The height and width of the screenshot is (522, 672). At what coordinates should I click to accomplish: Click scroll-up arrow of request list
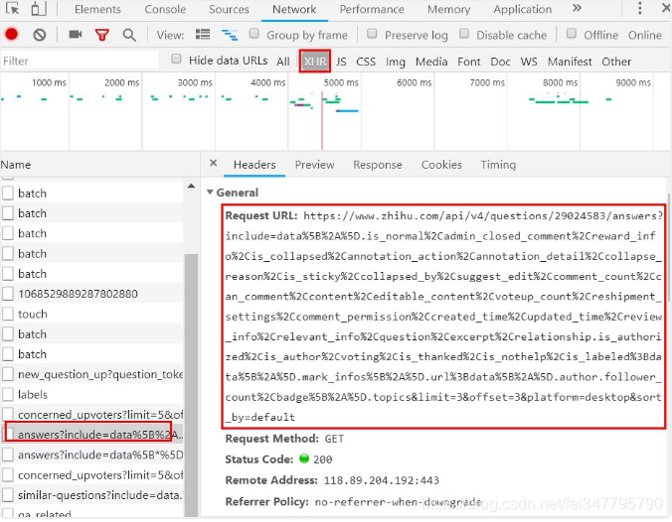click(x=191, y=186)
